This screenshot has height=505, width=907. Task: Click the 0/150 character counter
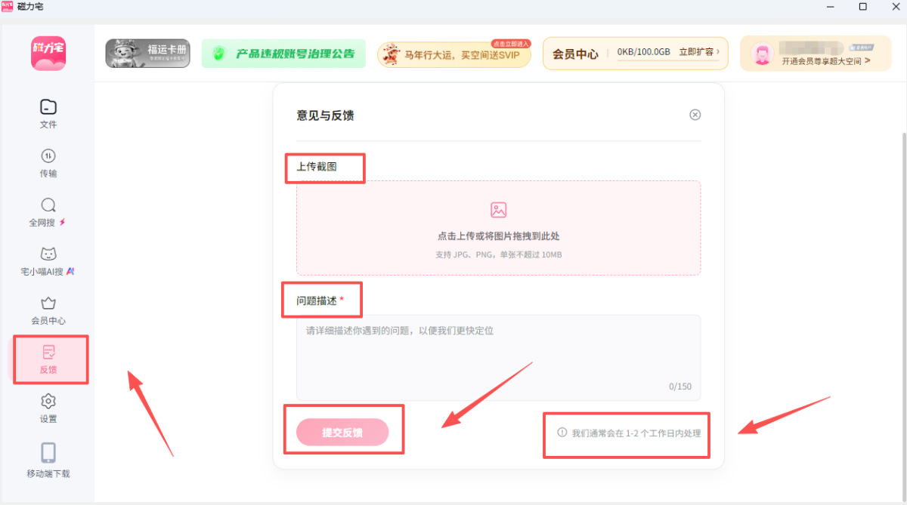coord(680,386)
